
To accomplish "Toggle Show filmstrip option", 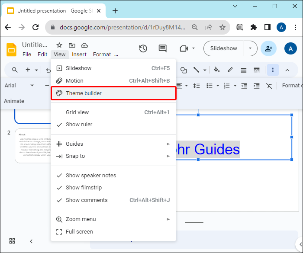I will [x=113, y=188].
